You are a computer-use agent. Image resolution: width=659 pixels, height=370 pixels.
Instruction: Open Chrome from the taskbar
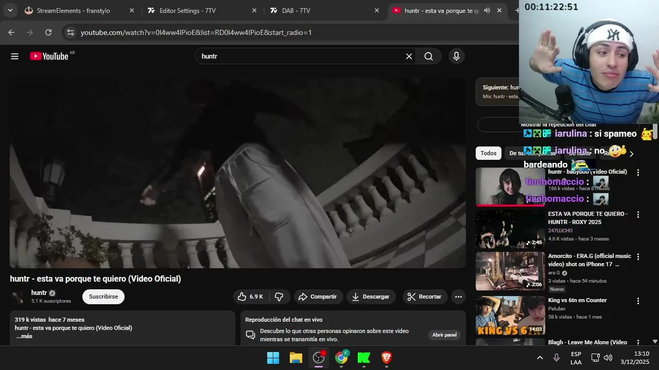coord(341,358)
